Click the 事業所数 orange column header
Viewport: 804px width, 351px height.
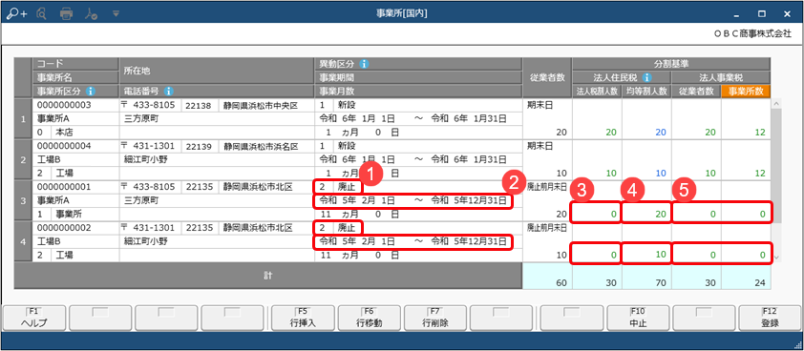click(746, 92)
